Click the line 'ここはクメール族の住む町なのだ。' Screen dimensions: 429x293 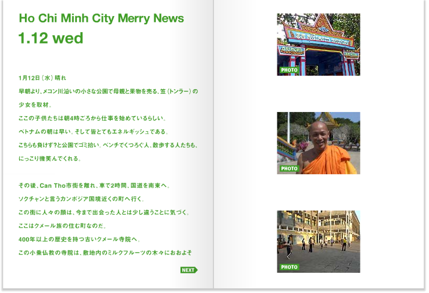(63, 226)
